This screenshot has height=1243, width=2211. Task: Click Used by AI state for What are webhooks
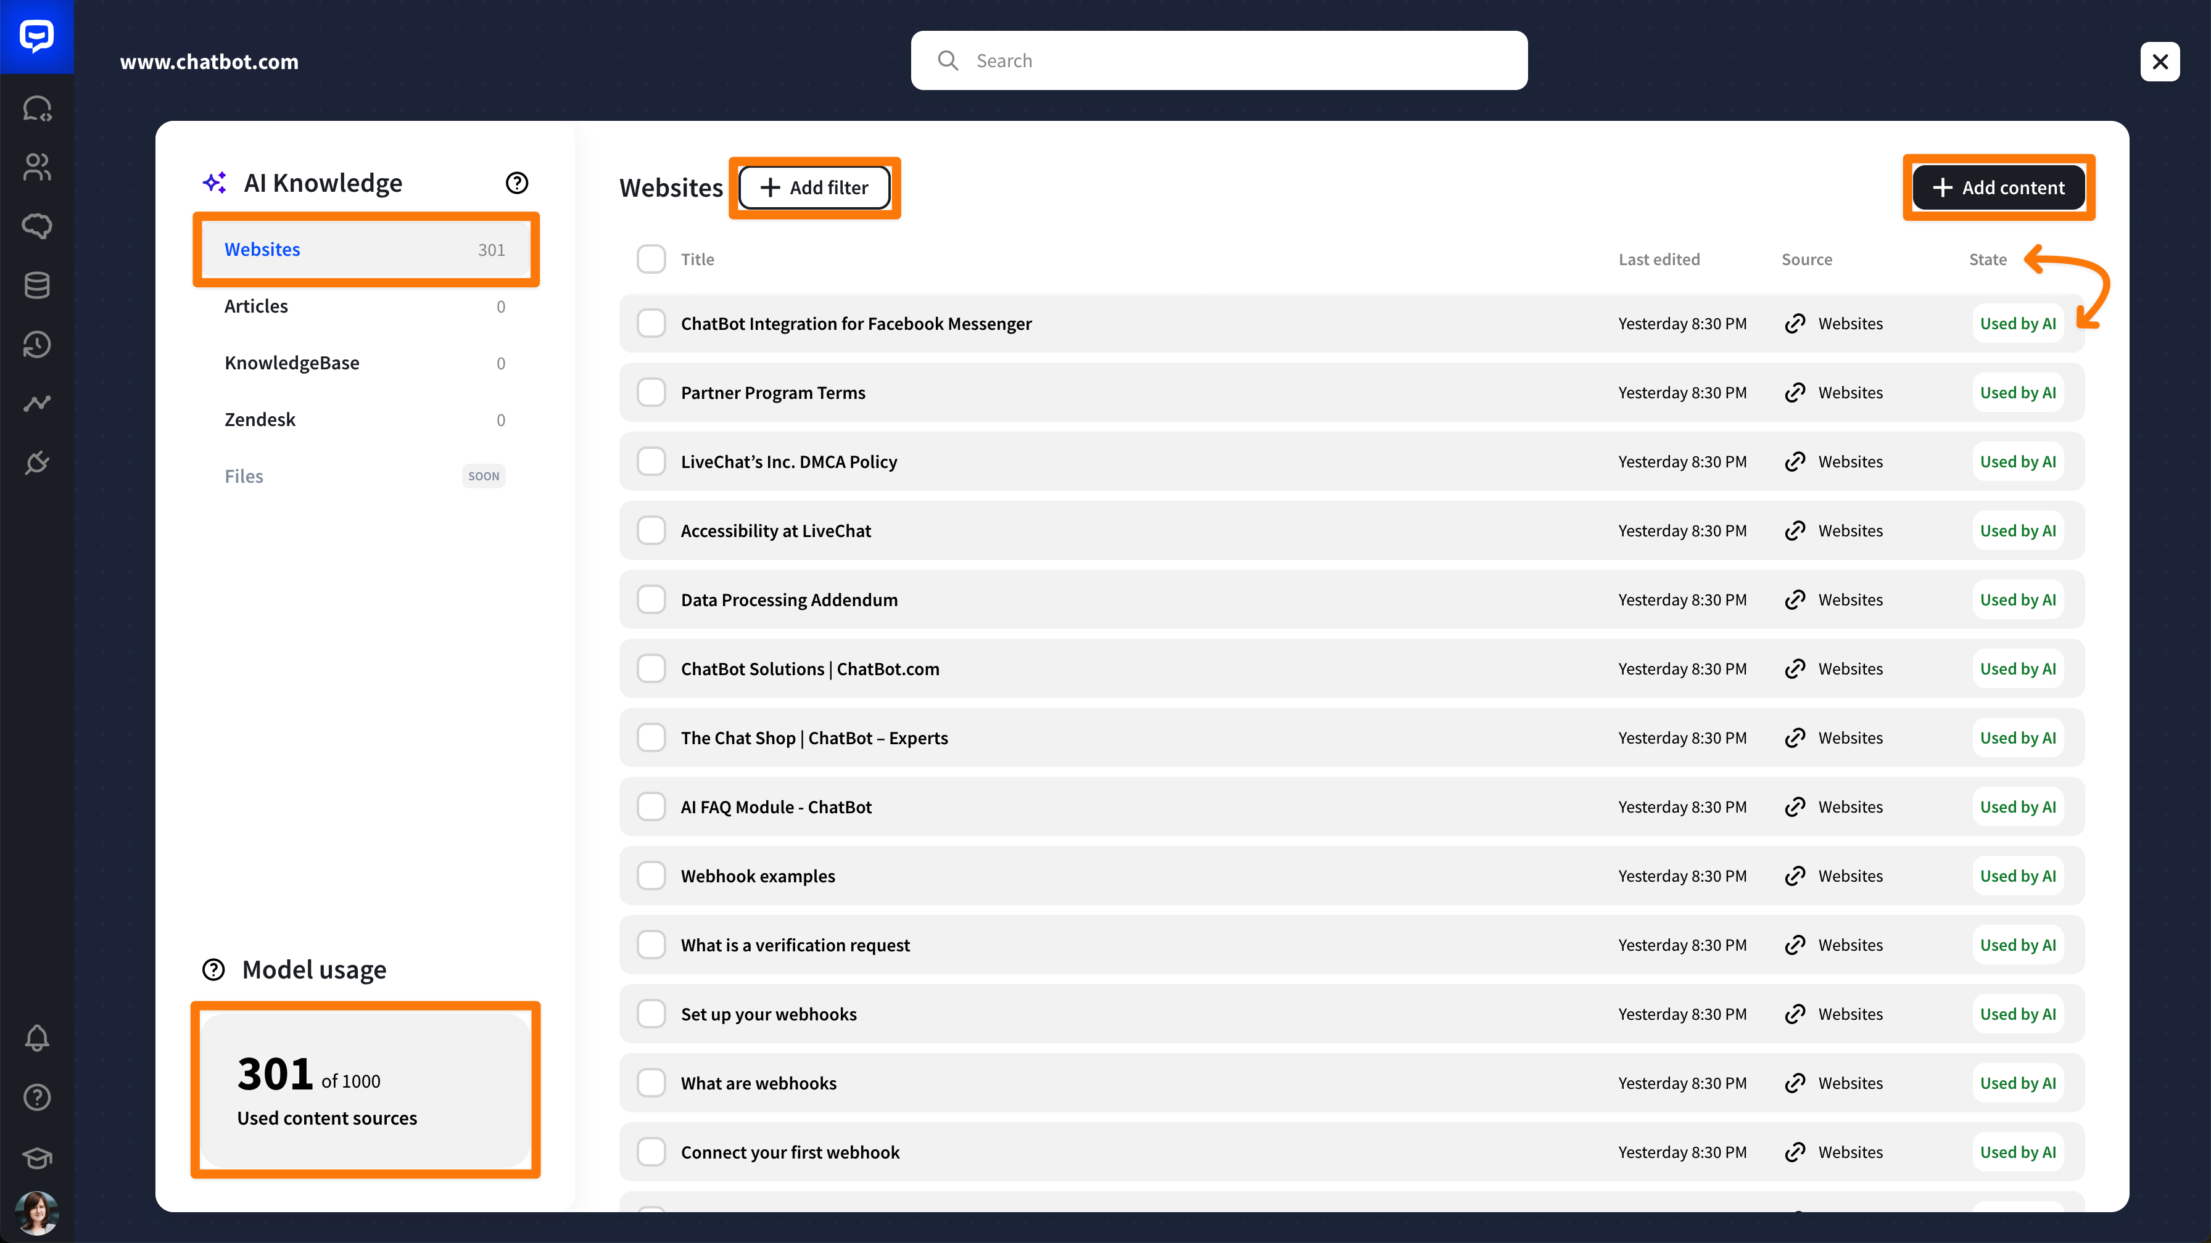[2018, 1083]
